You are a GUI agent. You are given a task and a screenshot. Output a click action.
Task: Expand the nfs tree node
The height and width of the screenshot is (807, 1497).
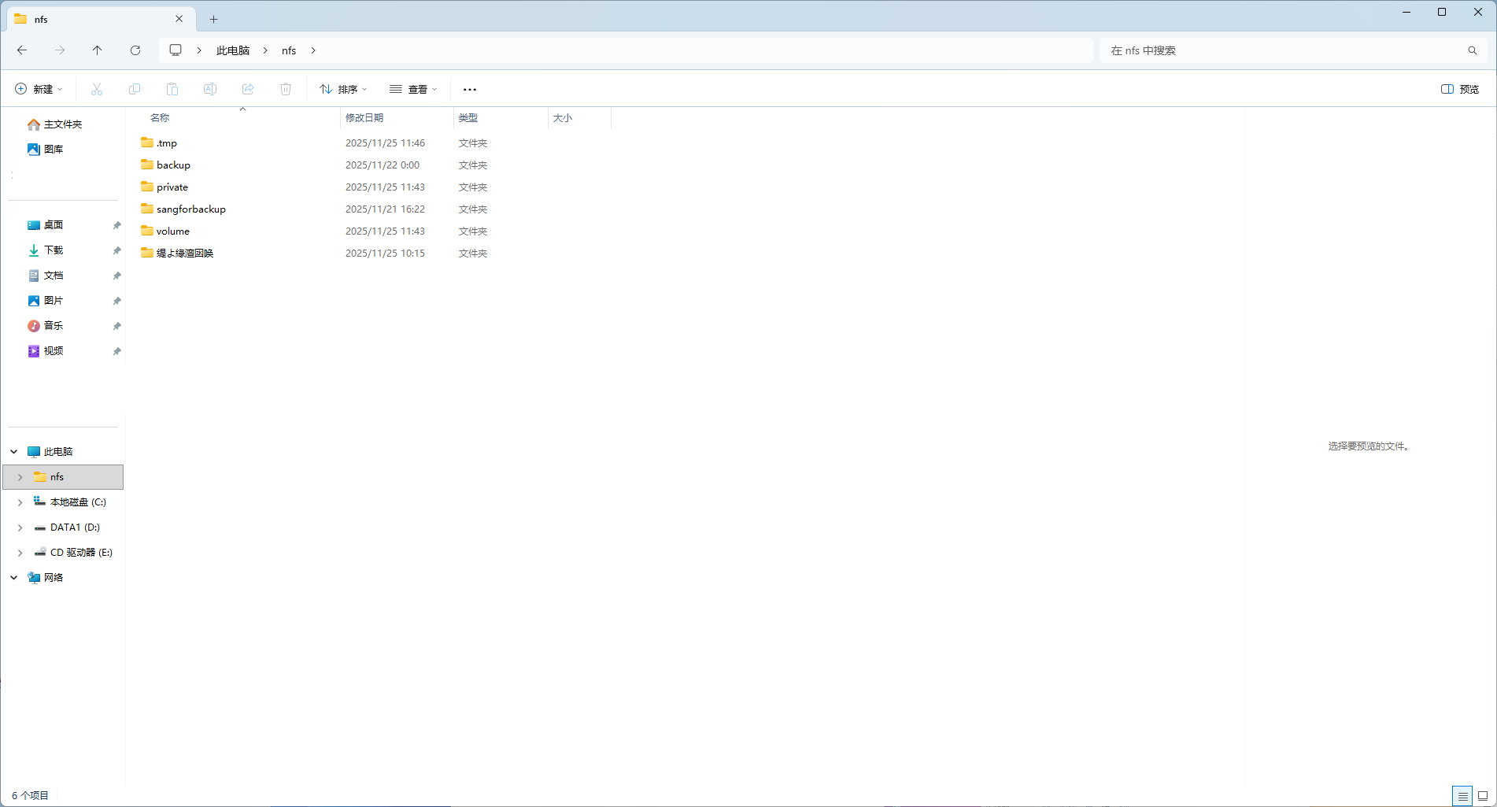coord(20,477)
